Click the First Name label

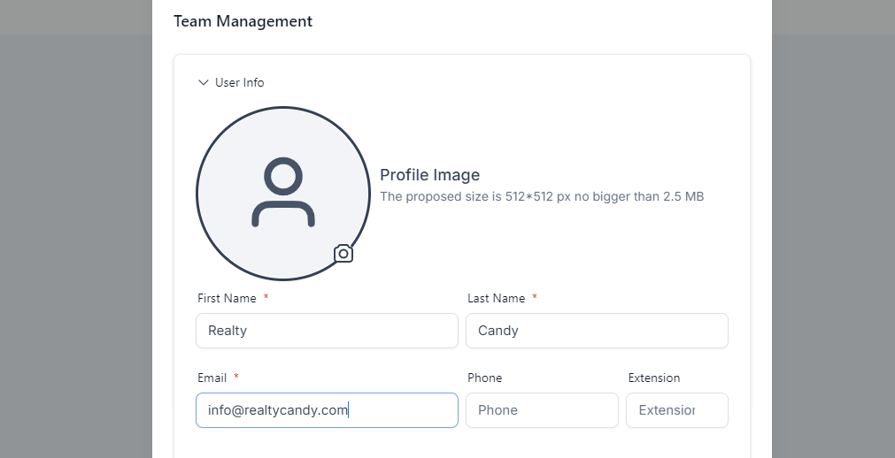[x=227, y=298]
